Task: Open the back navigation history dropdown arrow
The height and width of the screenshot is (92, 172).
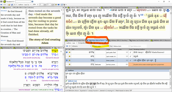Action: click(3, 4)
